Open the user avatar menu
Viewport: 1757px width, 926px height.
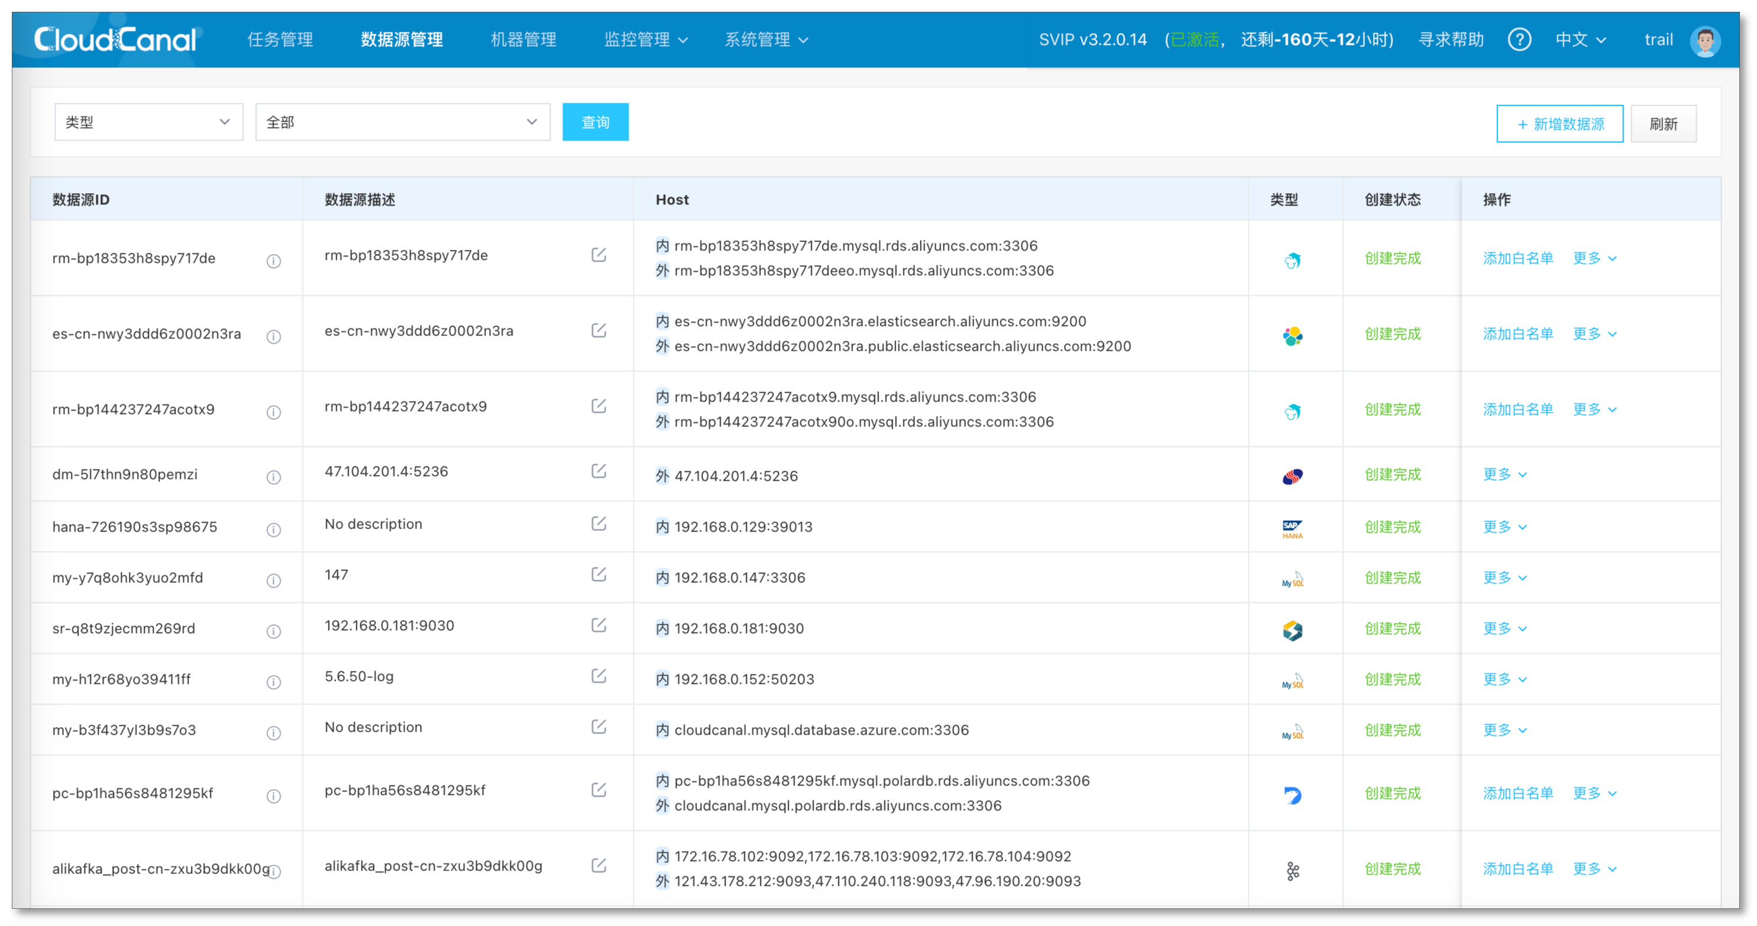pos(1704,41)
